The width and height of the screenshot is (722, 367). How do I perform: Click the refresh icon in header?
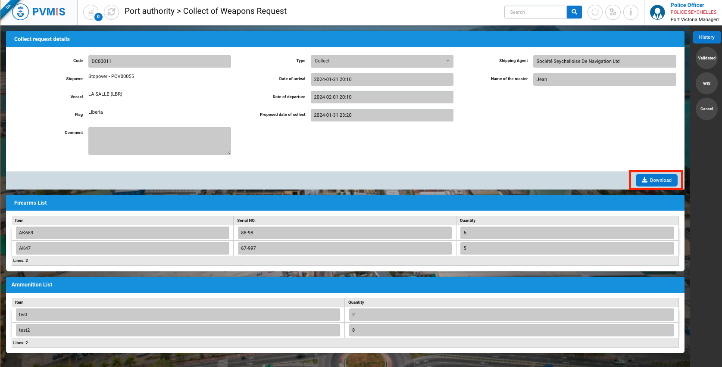[112, 12]
